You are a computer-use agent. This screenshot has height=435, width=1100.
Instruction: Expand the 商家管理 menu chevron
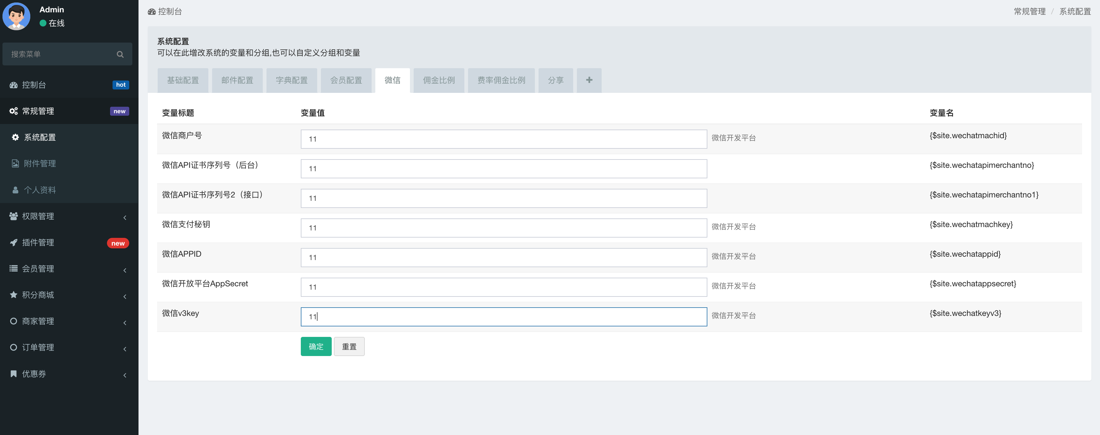tap(125, 322)
